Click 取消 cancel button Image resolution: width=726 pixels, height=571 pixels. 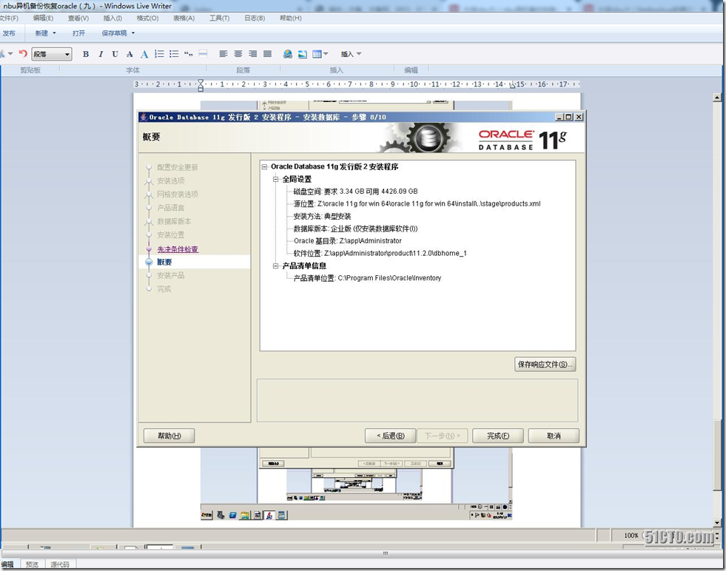(554, 436)
